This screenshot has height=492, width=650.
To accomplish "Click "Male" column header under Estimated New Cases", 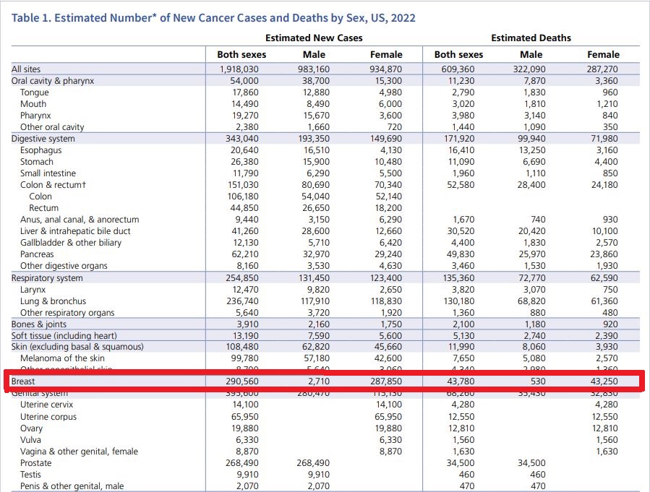I will [314, 54].
